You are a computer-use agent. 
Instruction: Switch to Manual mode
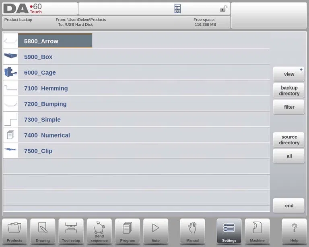tap(192, 231)
